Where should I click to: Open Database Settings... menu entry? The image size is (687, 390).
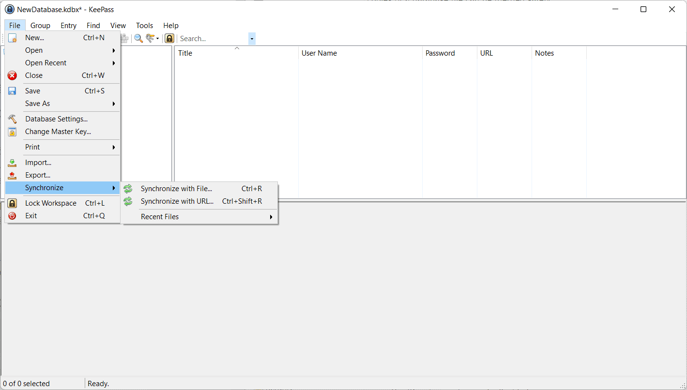coord(62,119)
